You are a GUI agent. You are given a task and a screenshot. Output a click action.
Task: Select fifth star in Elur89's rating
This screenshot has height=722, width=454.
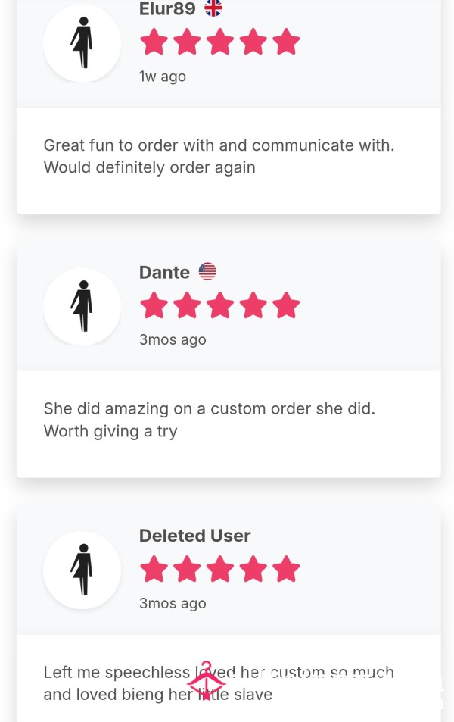286,42
